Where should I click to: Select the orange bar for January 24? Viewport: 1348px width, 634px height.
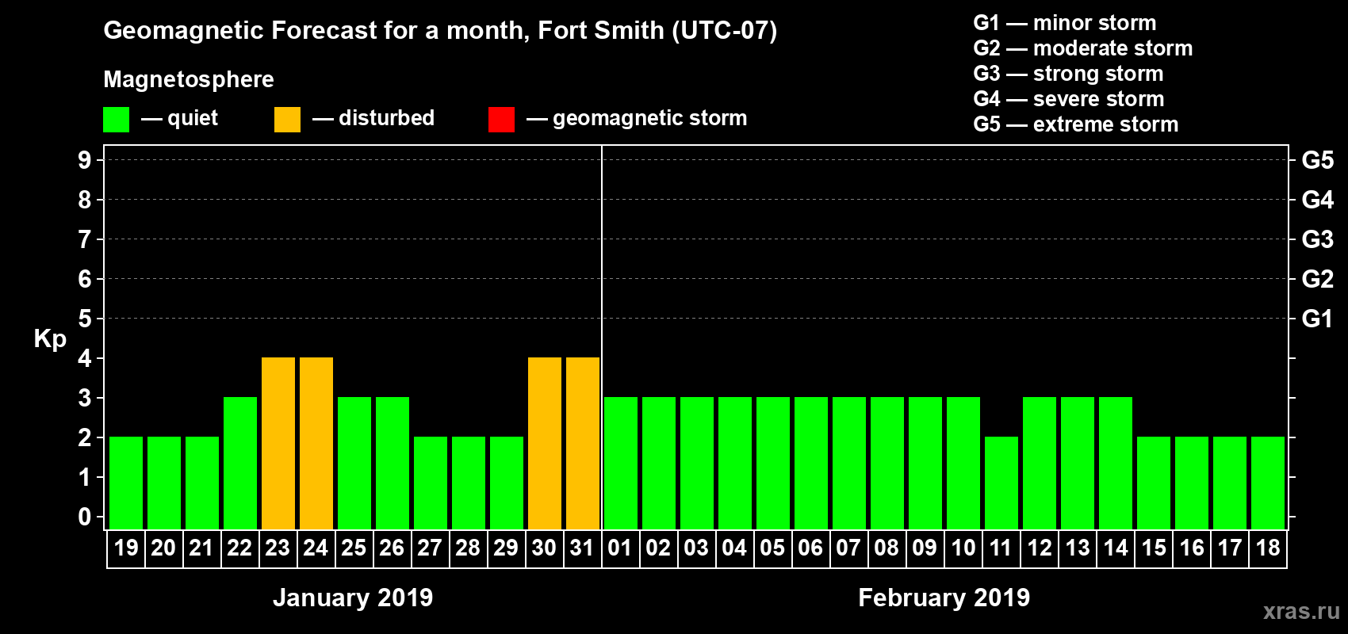click(x=316, y=443)
